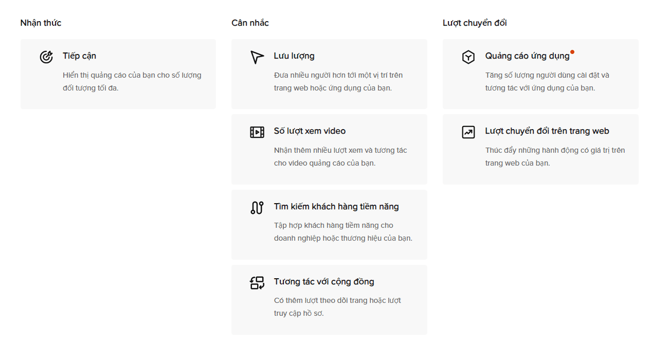
Task: Choose the Tương tác với cộng đồng title
Action: click(324, 281)
